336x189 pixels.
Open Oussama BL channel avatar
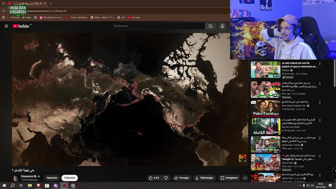pos(16,178)
